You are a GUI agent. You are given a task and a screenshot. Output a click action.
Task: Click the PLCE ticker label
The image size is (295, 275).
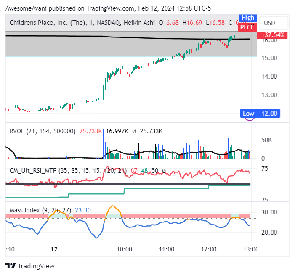click(247, 27)
